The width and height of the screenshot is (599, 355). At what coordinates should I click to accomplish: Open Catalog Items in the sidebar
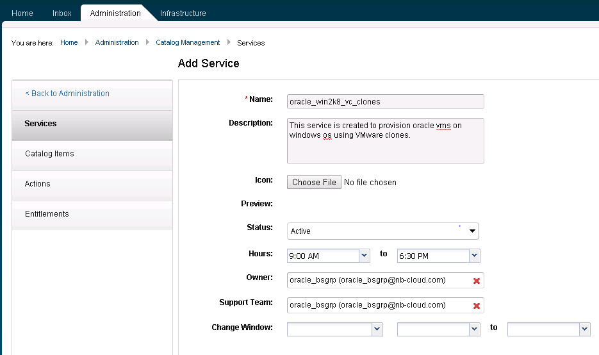click(x=49, y=154)
